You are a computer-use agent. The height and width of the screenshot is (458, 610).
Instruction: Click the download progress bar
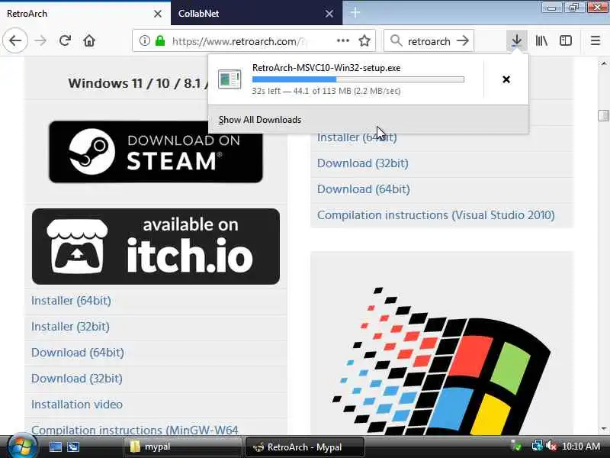358,79
